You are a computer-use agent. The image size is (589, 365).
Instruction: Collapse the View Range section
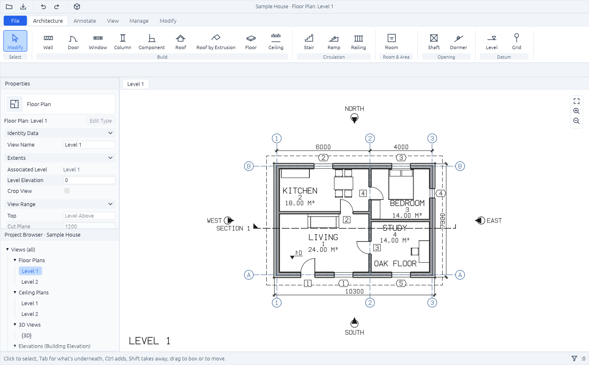point(60,204)
